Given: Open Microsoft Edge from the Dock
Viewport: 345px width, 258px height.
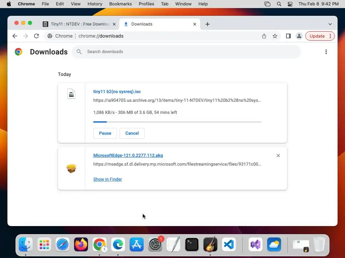Looking at the screenshot, I should click(x=118, y=245).
